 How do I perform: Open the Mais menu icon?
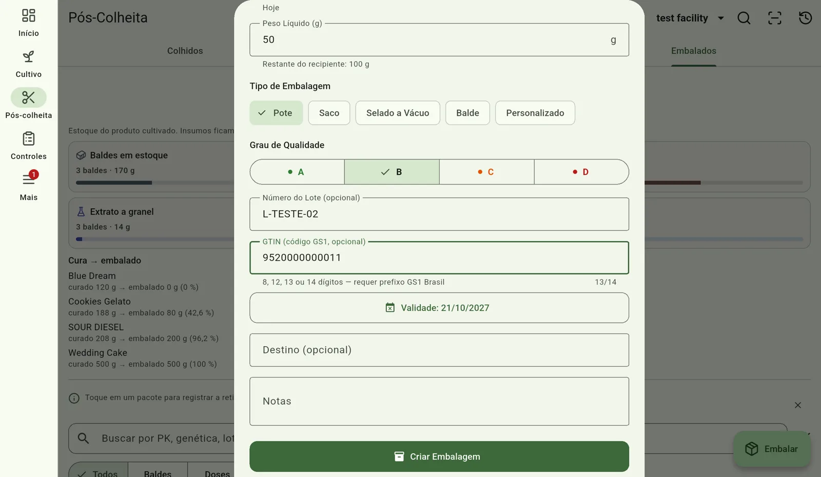[x=29, y=179]
